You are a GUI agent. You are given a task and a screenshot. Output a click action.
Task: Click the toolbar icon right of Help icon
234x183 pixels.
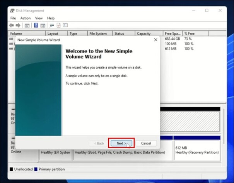(x=43, y=25)
